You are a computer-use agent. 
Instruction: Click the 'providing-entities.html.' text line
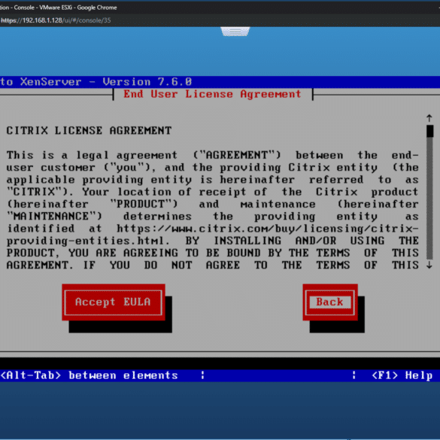click(x=88, y=241)
